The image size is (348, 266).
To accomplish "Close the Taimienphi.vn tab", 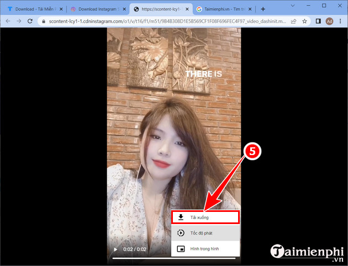I will 250,9.
